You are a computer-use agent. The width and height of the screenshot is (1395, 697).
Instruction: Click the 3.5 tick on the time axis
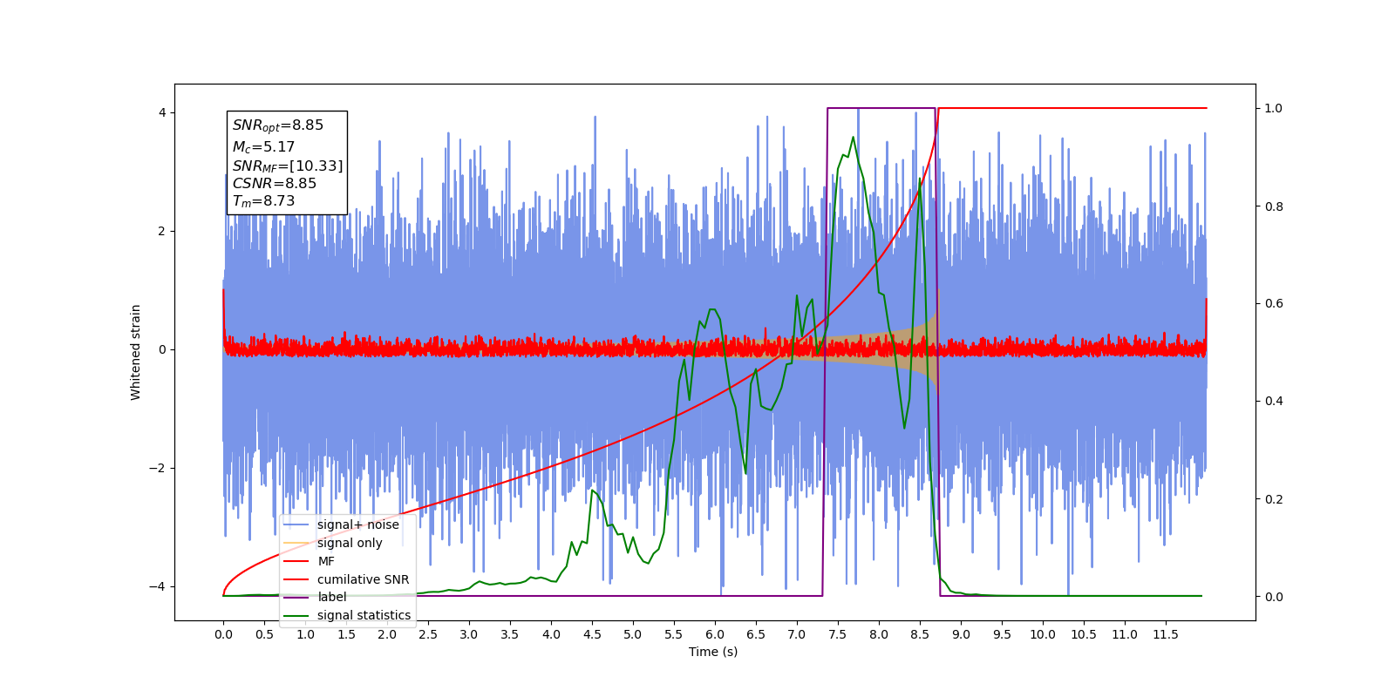click(510, 634)
